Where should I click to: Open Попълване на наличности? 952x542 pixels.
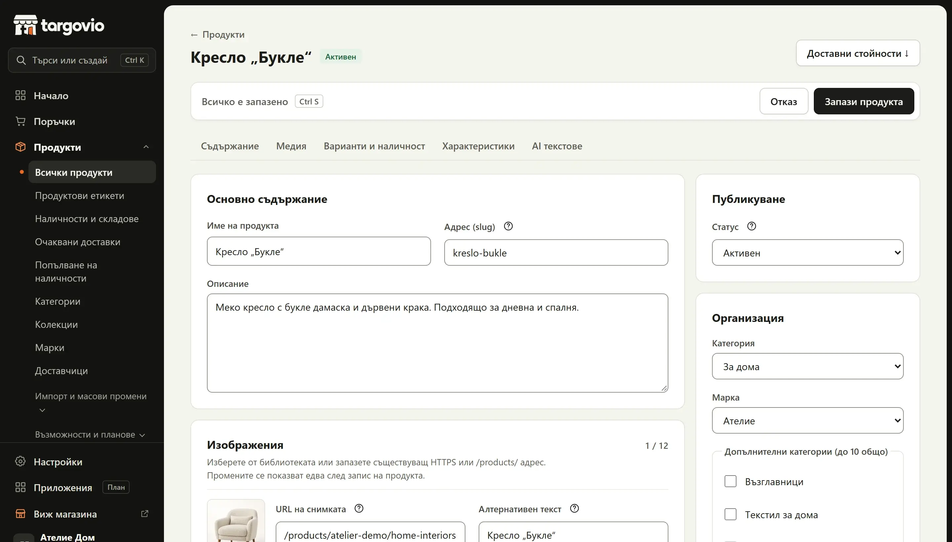(x=66, y=271)
